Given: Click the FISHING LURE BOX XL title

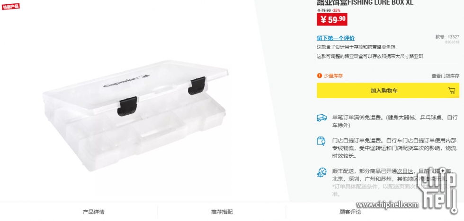Looking at the screenshot, I should pos(365,3).
